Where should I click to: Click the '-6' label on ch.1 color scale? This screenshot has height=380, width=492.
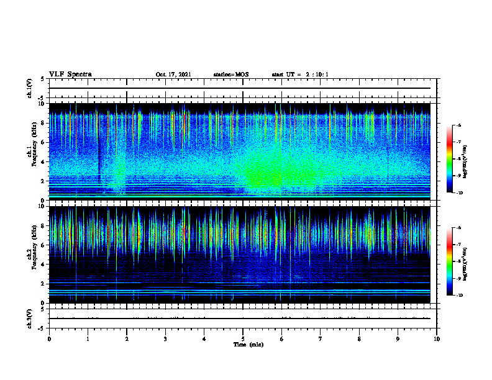[x=459, y=125]
